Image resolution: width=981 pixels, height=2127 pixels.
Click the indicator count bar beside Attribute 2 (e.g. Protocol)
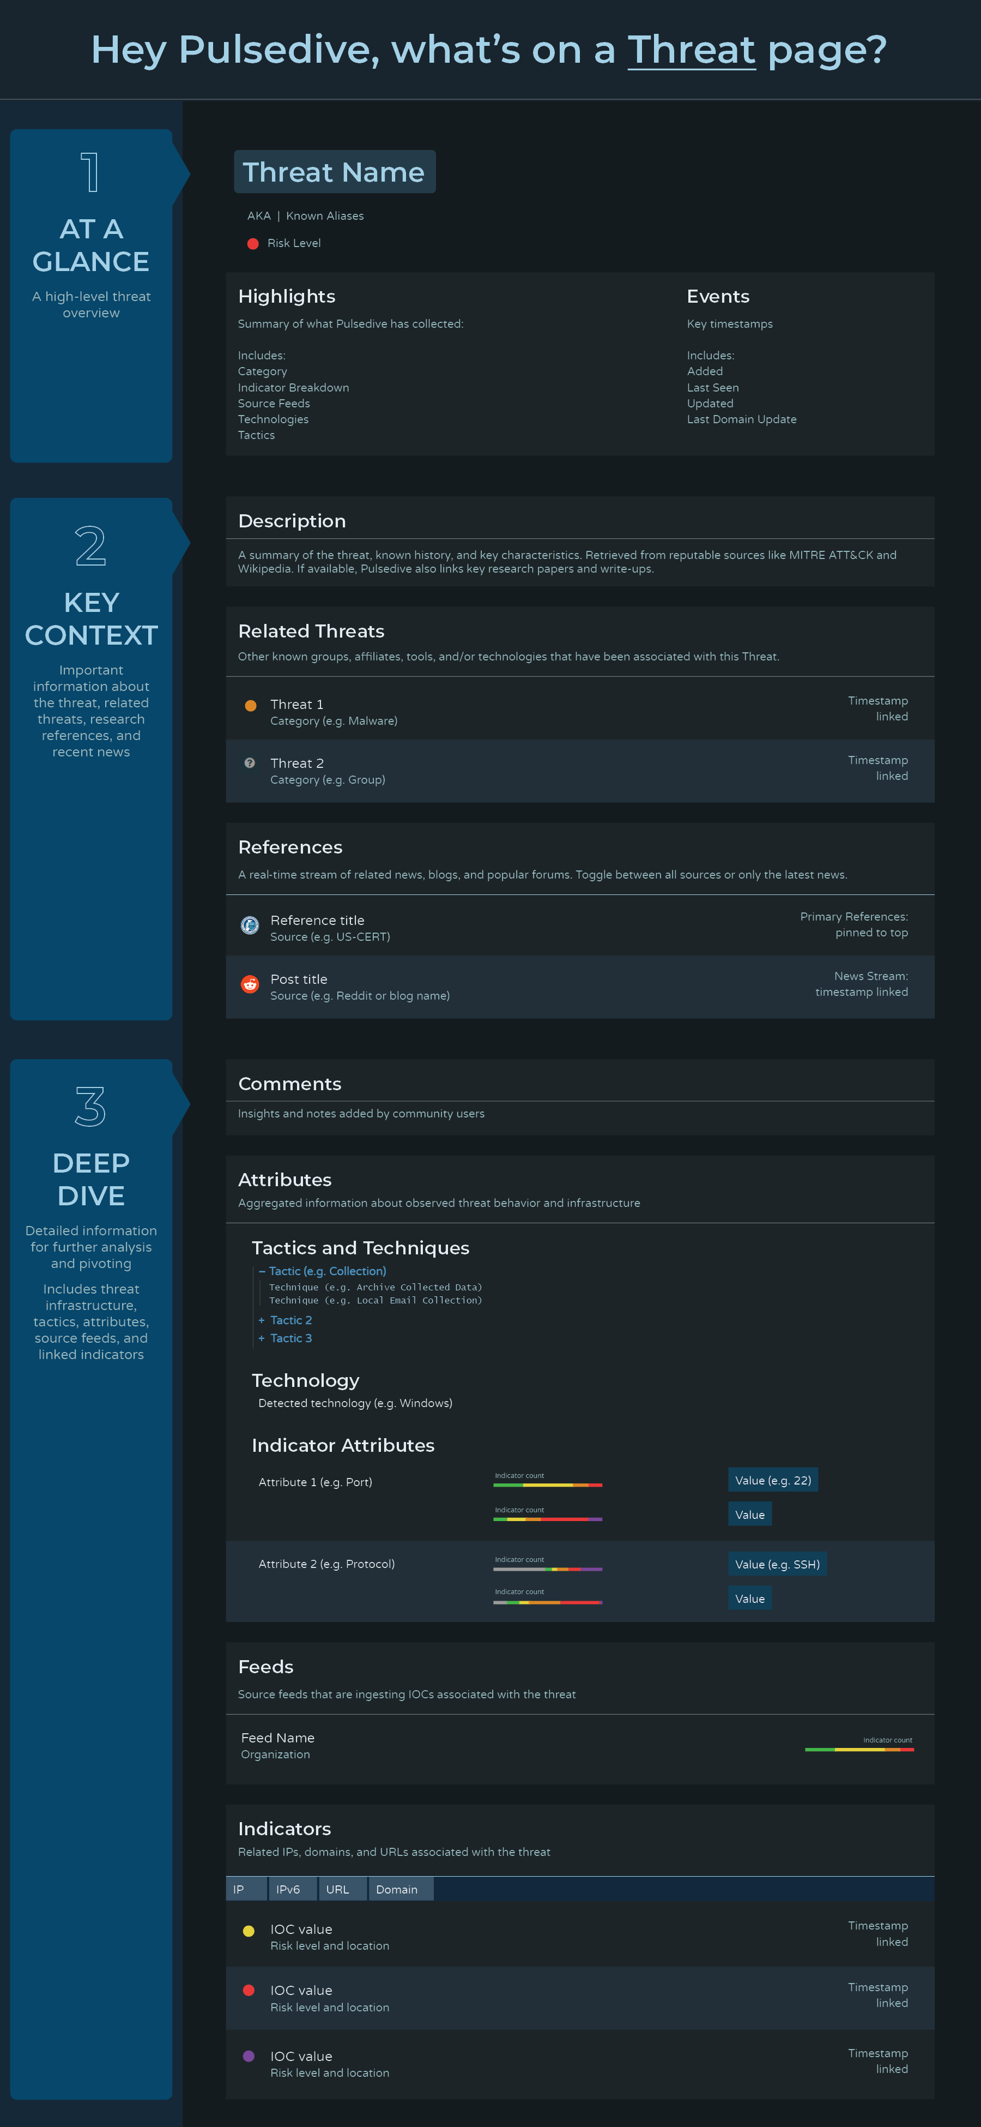(548, 1569)
